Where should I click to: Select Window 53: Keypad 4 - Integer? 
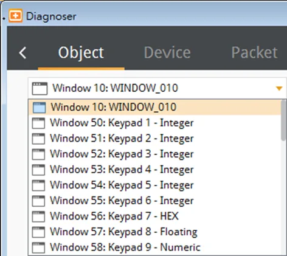point(154,170)
